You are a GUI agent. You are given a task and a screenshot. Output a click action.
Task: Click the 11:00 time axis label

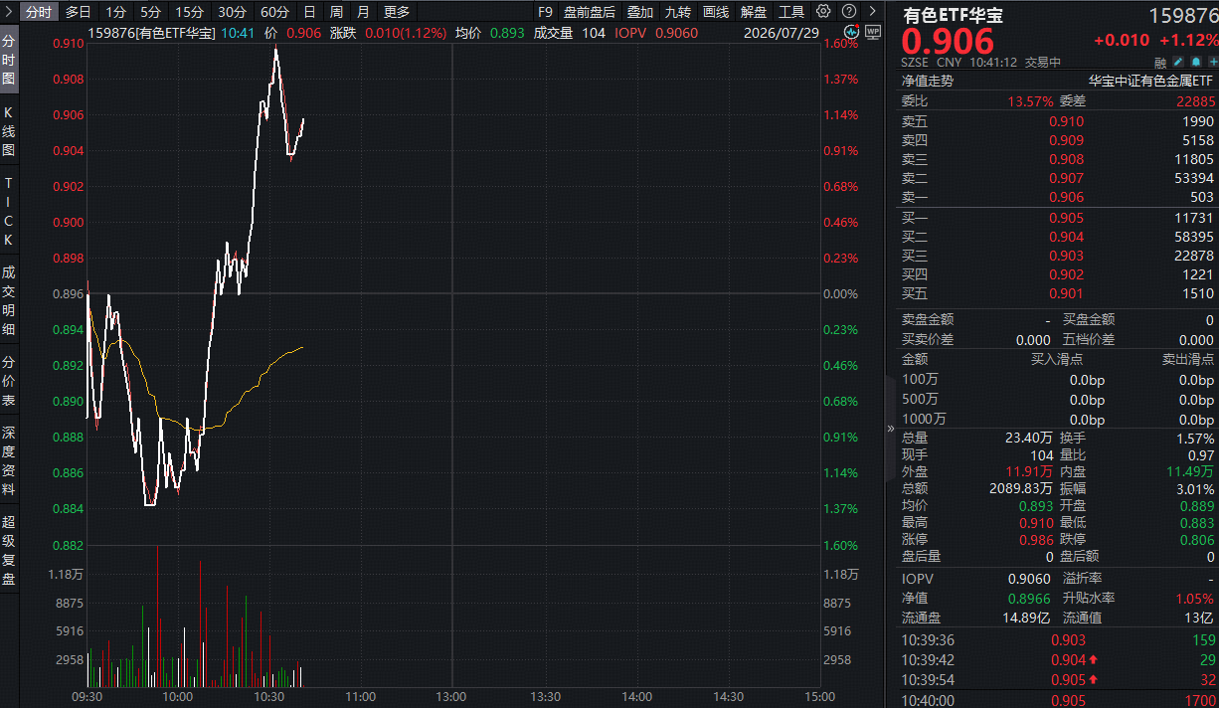[x=361, y=697]
